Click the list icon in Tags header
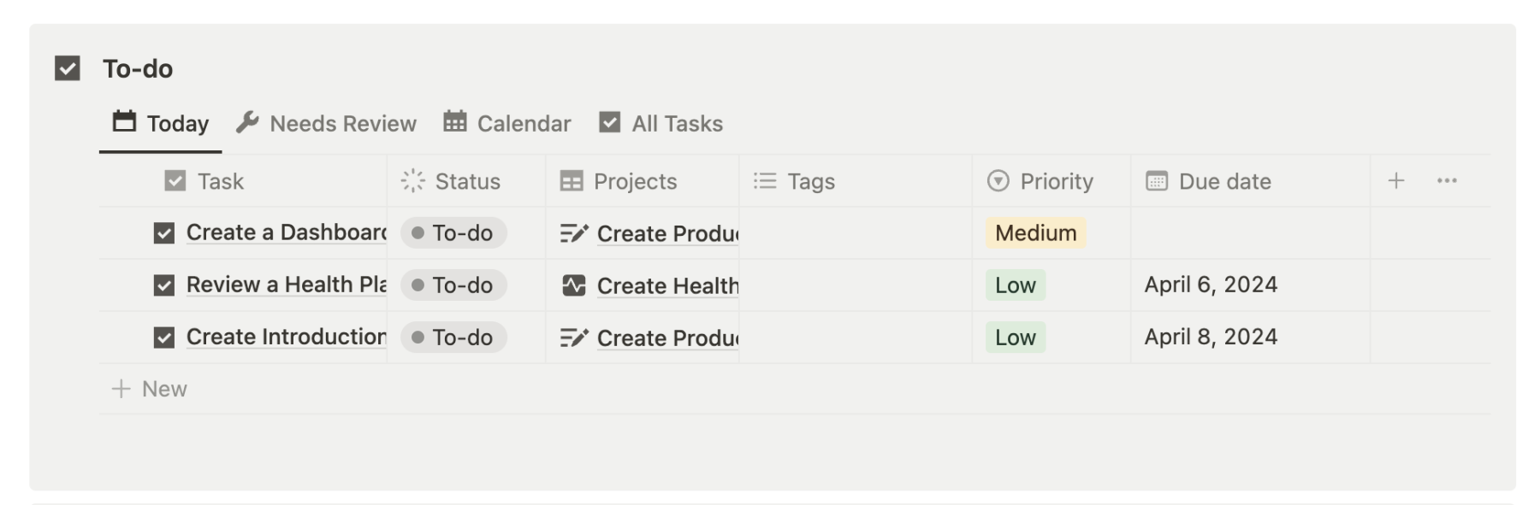The image size is (1540, 505). tap(765, 180)
